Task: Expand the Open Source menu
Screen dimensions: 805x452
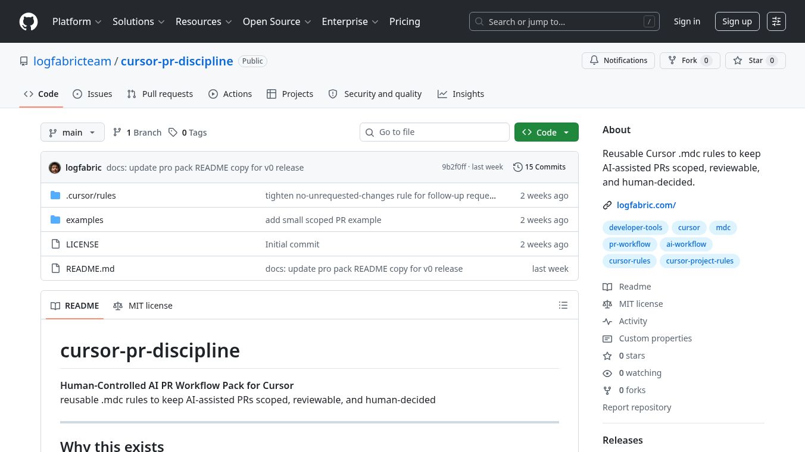Action: pos(277,21)
